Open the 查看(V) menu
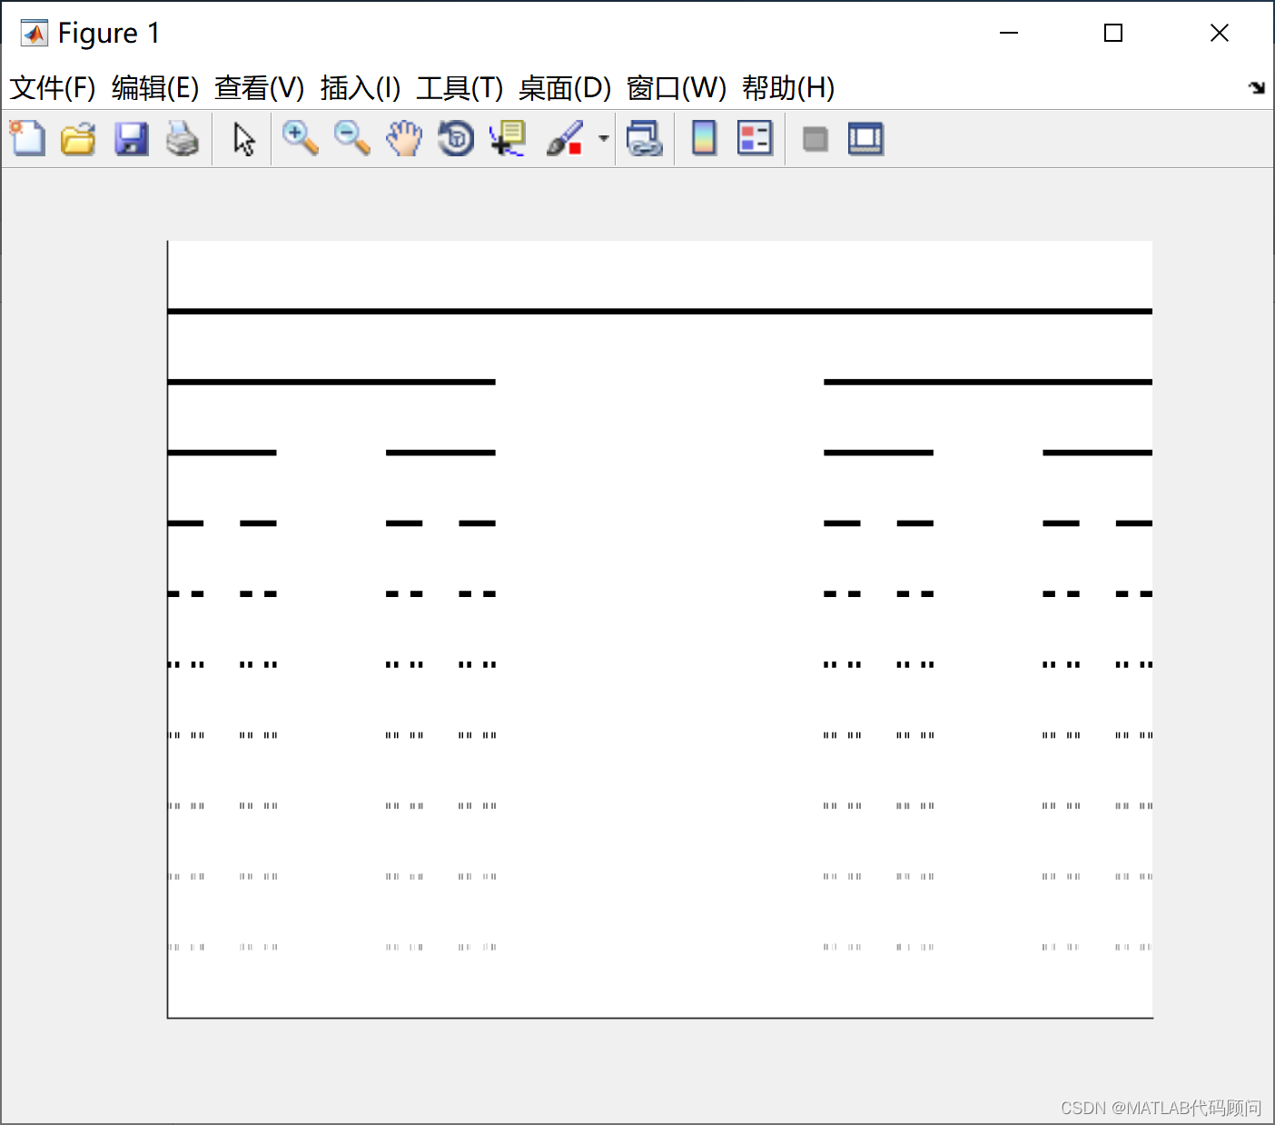 [260, 87]
